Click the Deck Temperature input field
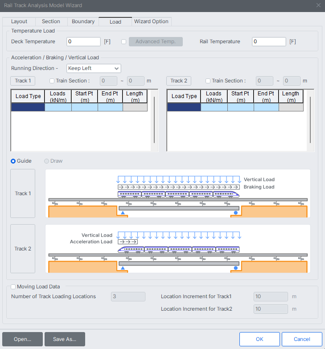Viewport: 325px width, 349px height. pos(83,41)
